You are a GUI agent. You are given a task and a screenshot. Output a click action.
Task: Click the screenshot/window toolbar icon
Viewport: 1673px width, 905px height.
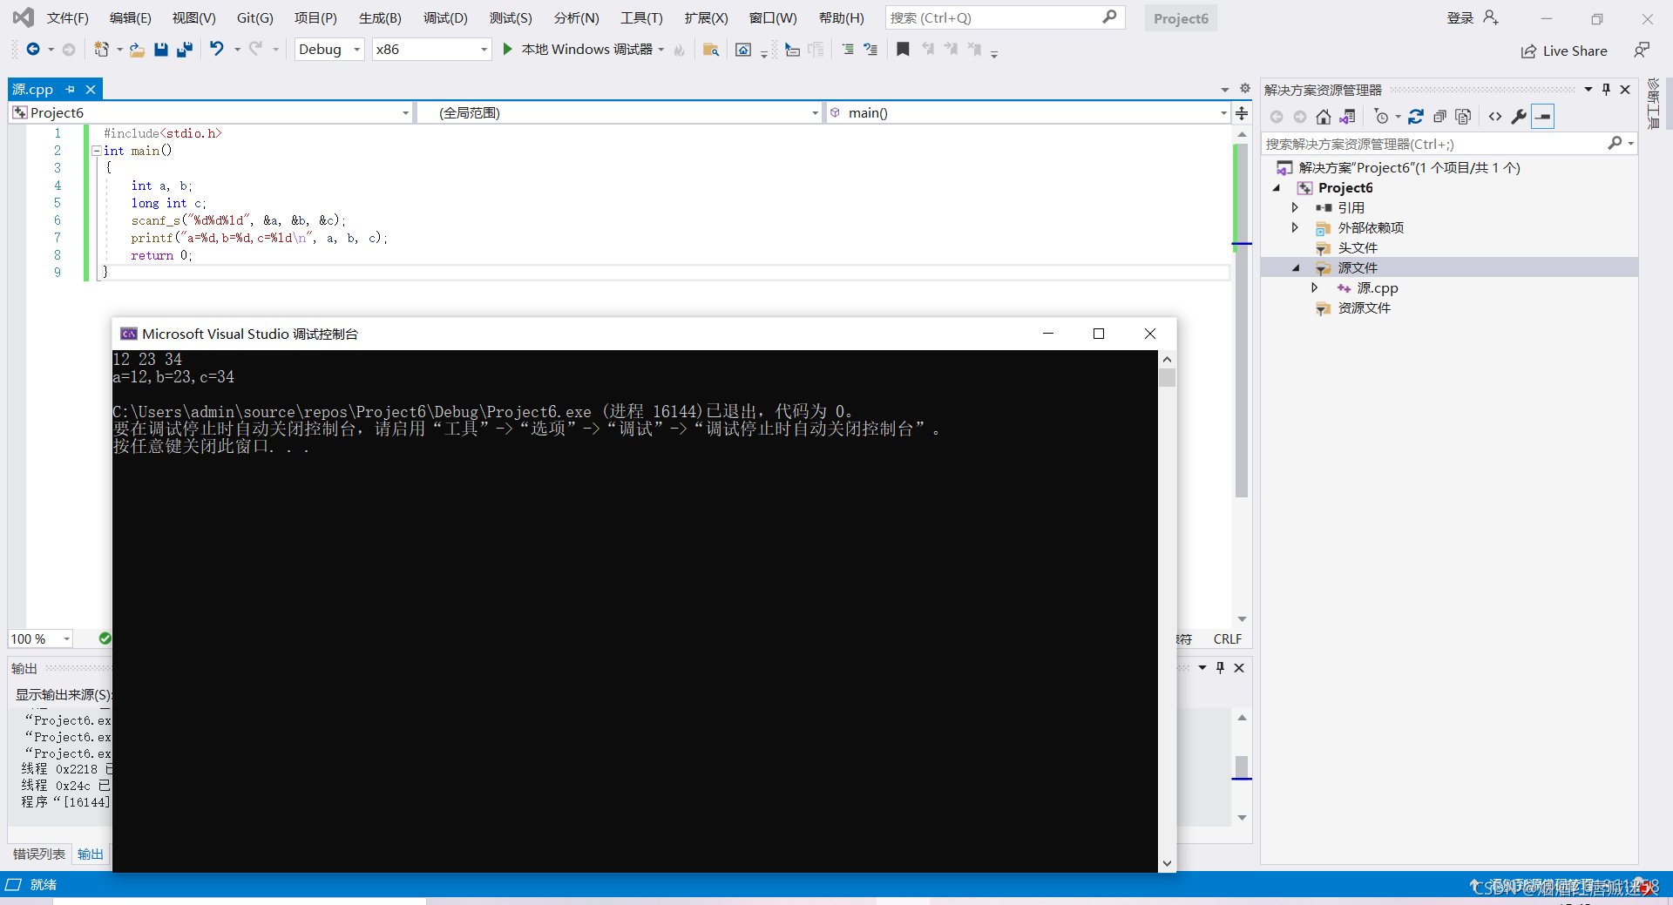[743, 50]
